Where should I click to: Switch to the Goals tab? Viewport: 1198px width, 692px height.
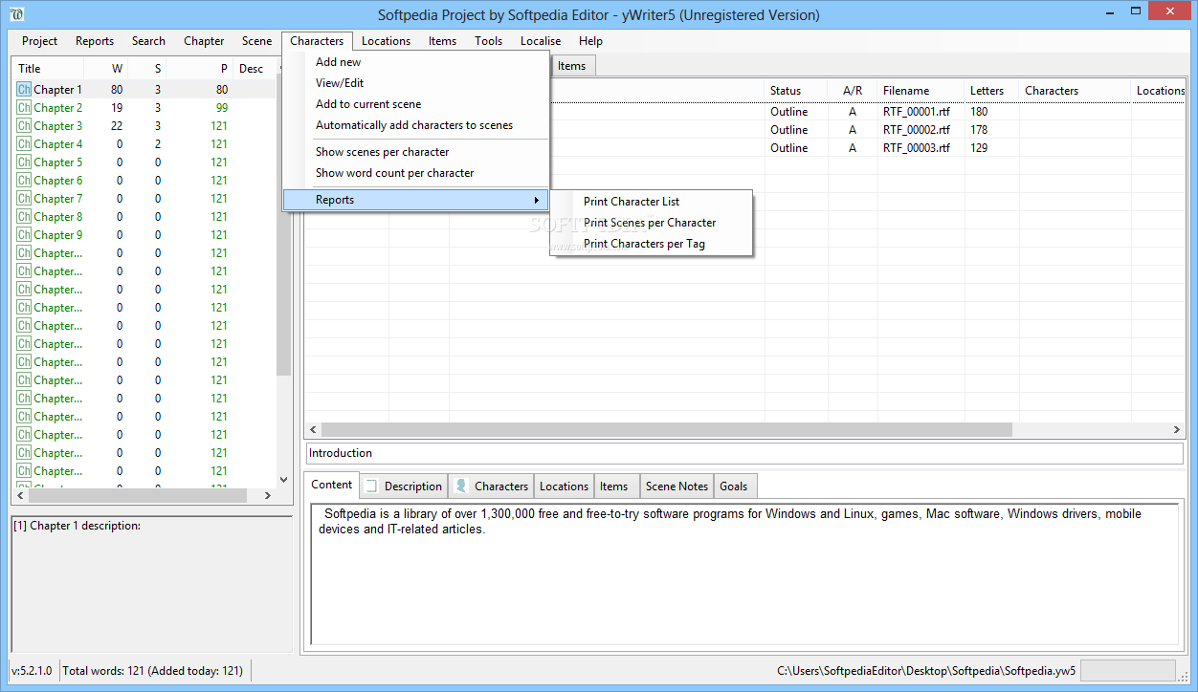coord(734,487)
